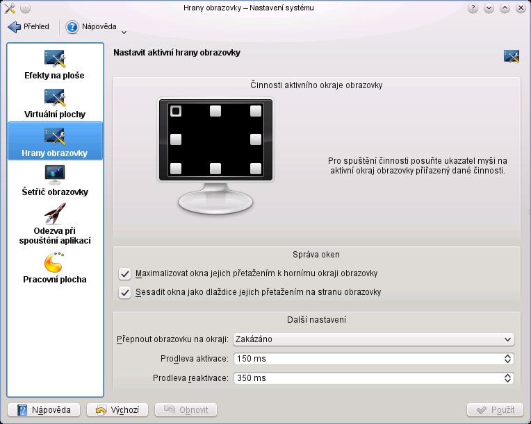531x424 pixels.
Task: Click bottom-right corner hotspot on monitor preview
Action: tap(256, 169)
